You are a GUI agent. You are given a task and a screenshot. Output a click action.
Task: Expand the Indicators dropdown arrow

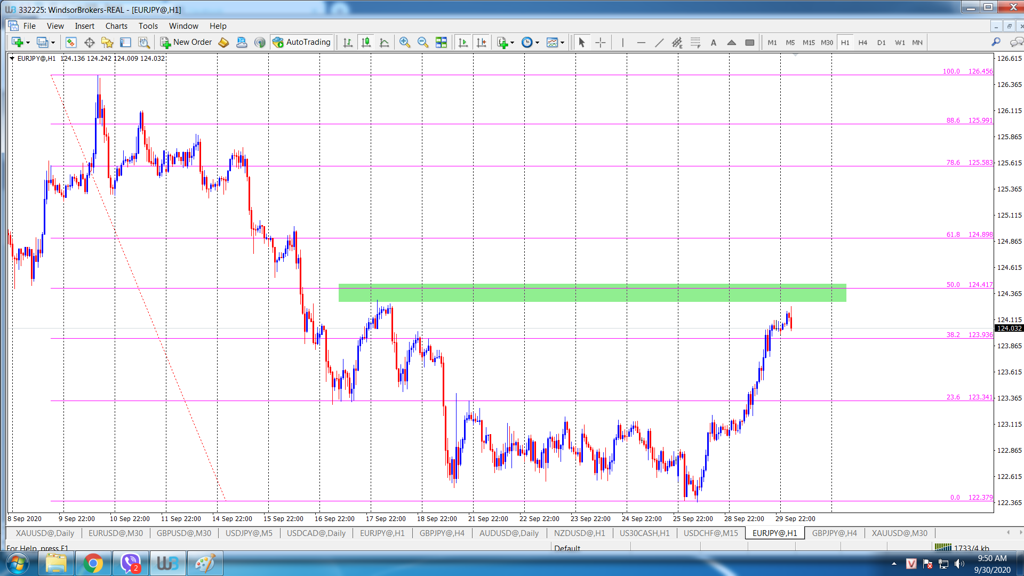(x=513, y=43)
